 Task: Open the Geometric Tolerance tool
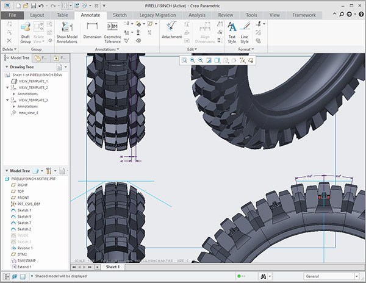tap(112, 30)
